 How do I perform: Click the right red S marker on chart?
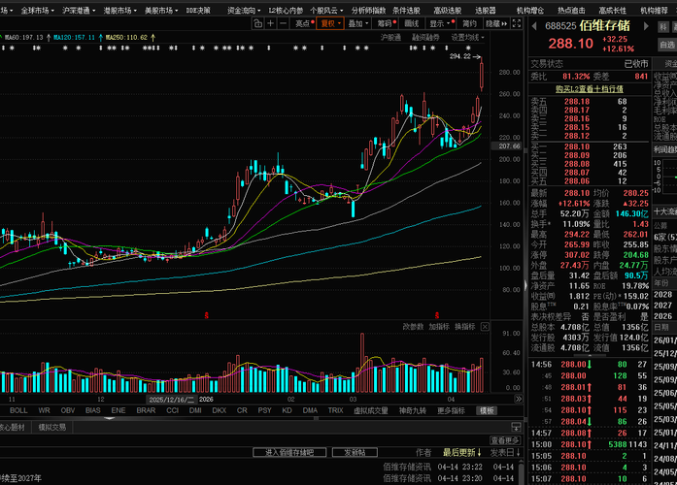click(437, 315)
